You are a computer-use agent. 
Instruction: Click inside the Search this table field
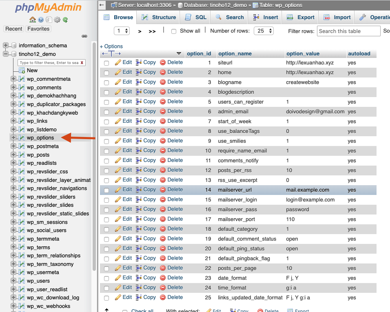click(x=348, y=31)
